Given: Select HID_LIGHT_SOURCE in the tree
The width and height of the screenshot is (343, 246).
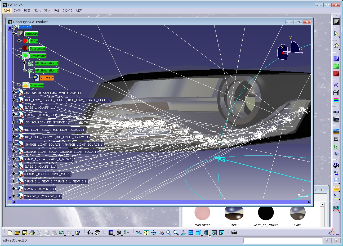Looking at the screenshot, I should [x=57, y=137].
